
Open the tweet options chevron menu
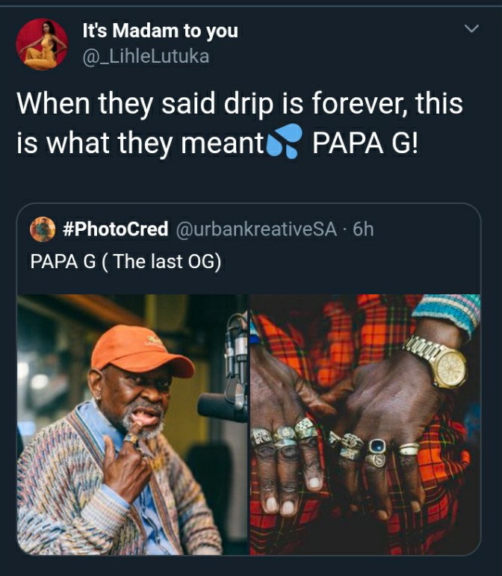click(471, 28)
